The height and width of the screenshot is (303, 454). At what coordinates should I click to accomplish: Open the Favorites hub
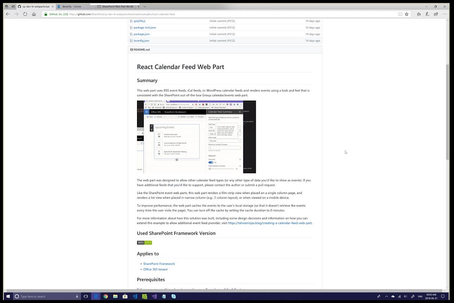(x=419, y=14)
